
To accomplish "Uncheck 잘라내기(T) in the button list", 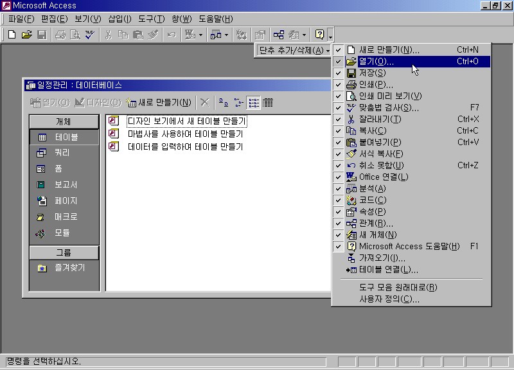I will coord(412,119).
